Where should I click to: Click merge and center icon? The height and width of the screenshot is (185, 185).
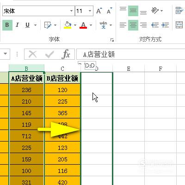pyautogui.click(x=179, y=25)
